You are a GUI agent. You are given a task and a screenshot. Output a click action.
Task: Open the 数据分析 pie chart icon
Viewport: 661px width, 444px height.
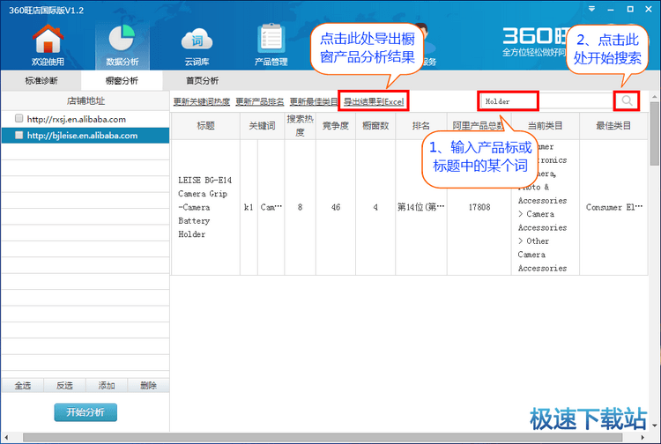pos(123,46)
